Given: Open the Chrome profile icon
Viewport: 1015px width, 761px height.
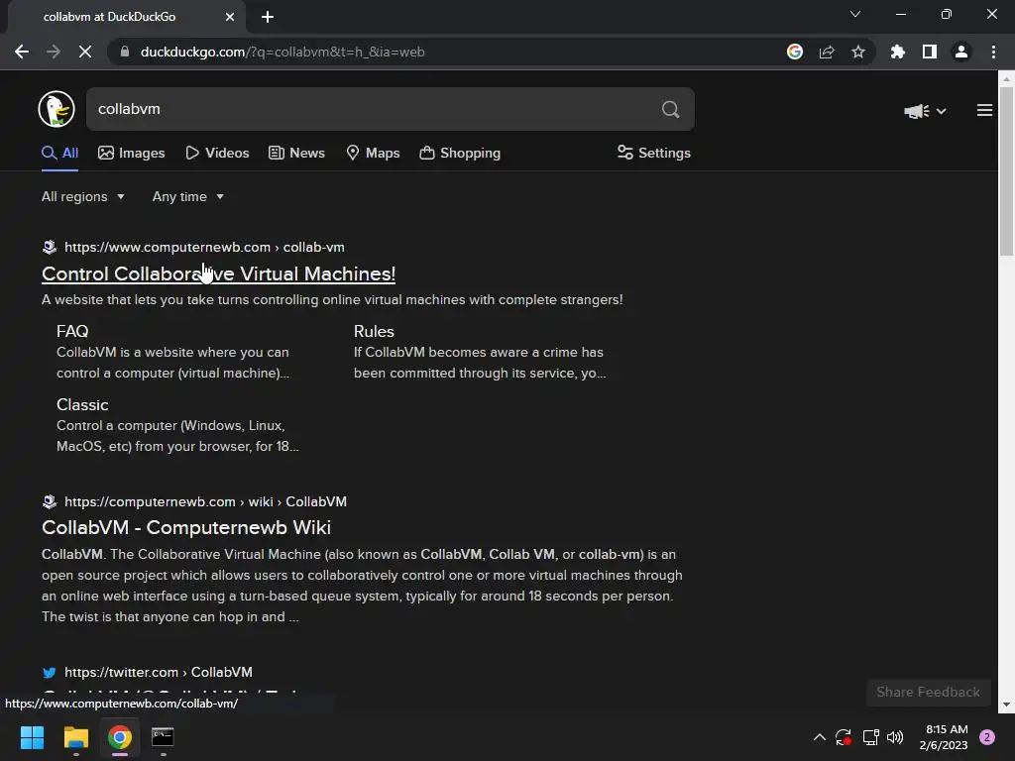Looking at the screenshot, I should (961, 52).
